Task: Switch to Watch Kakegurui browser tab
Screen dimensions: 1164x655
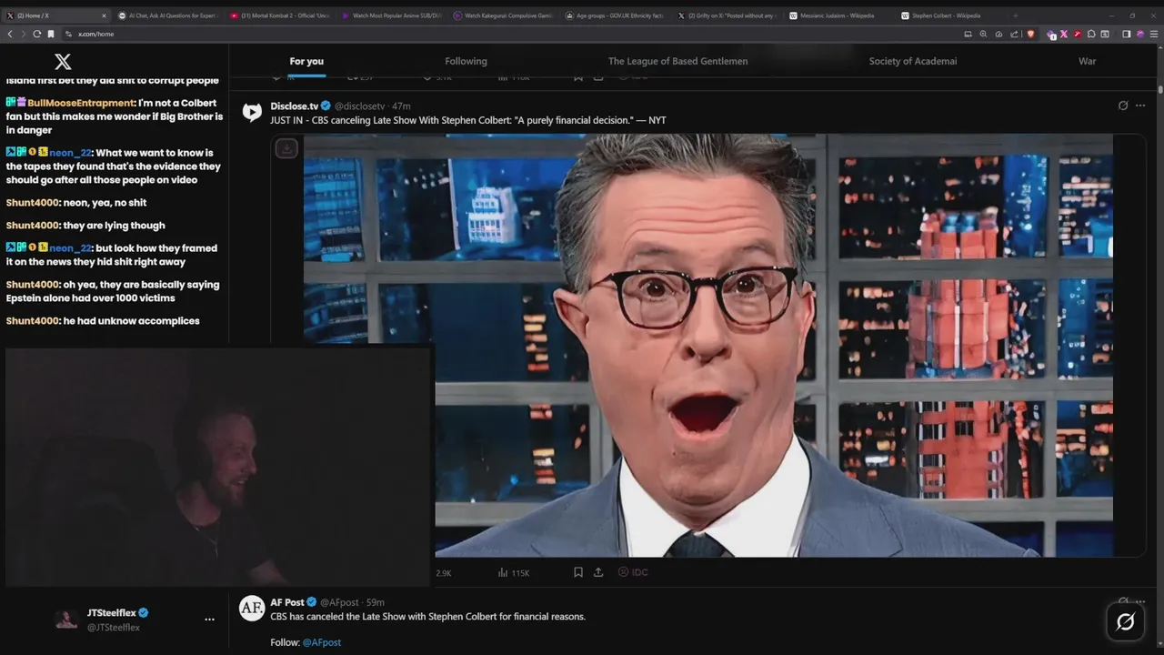Action: coord(503,15)
